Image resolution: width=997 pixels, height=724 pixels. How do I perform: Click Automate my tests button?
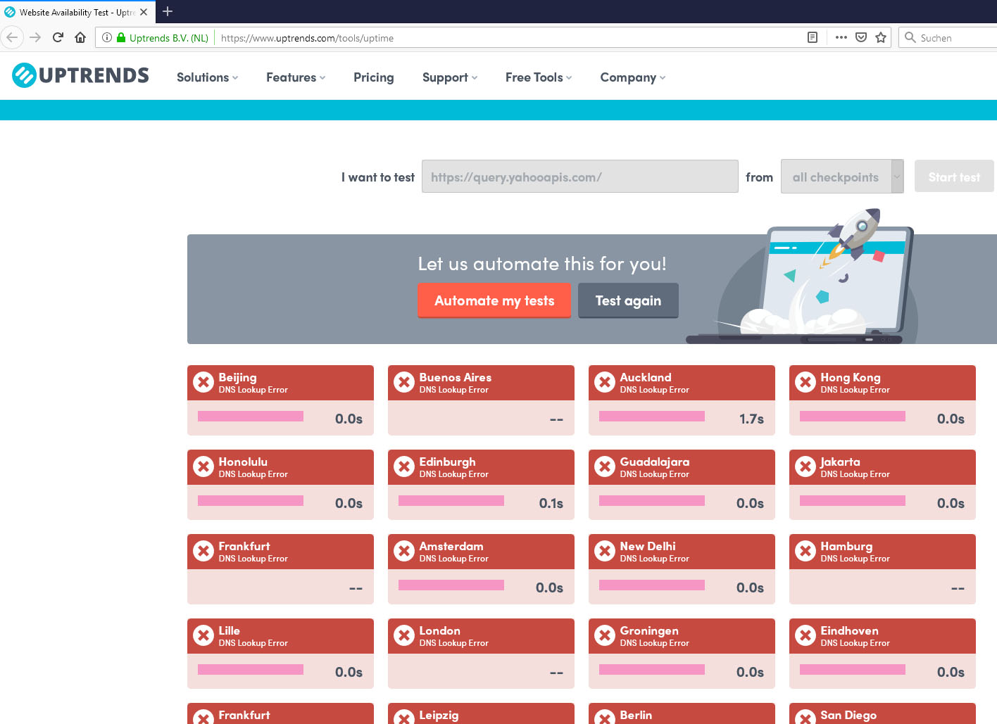pyautogui.click(x=494, y=301)
